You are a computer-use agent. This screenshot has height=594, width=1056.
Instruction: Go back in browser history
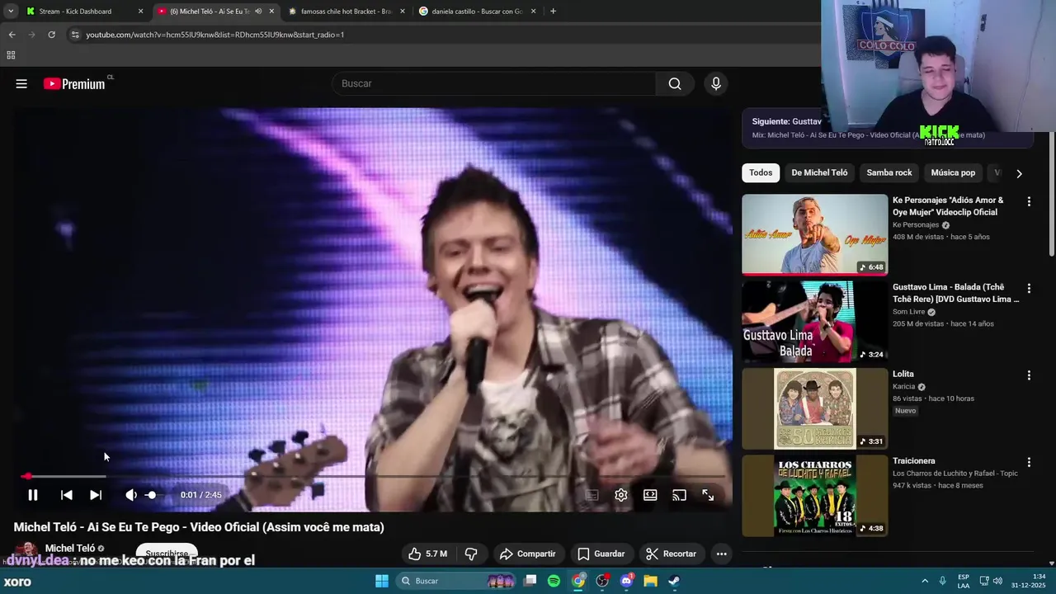click(x=12, y=35)
